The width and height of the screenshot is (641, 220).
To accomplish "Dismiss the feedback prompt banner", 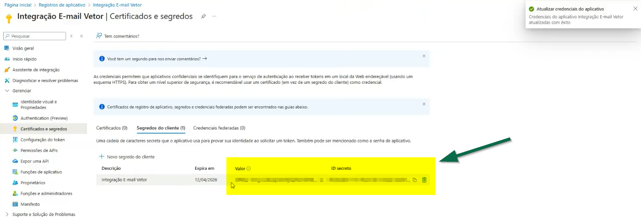I will [x=424, y=56].
